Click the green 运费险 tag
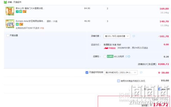Image resolution: width=171 pixels, height=107 pixels. pos(110,56)
